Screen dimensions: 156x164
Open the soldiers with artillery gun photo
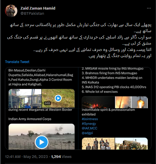tap(131, 143)
